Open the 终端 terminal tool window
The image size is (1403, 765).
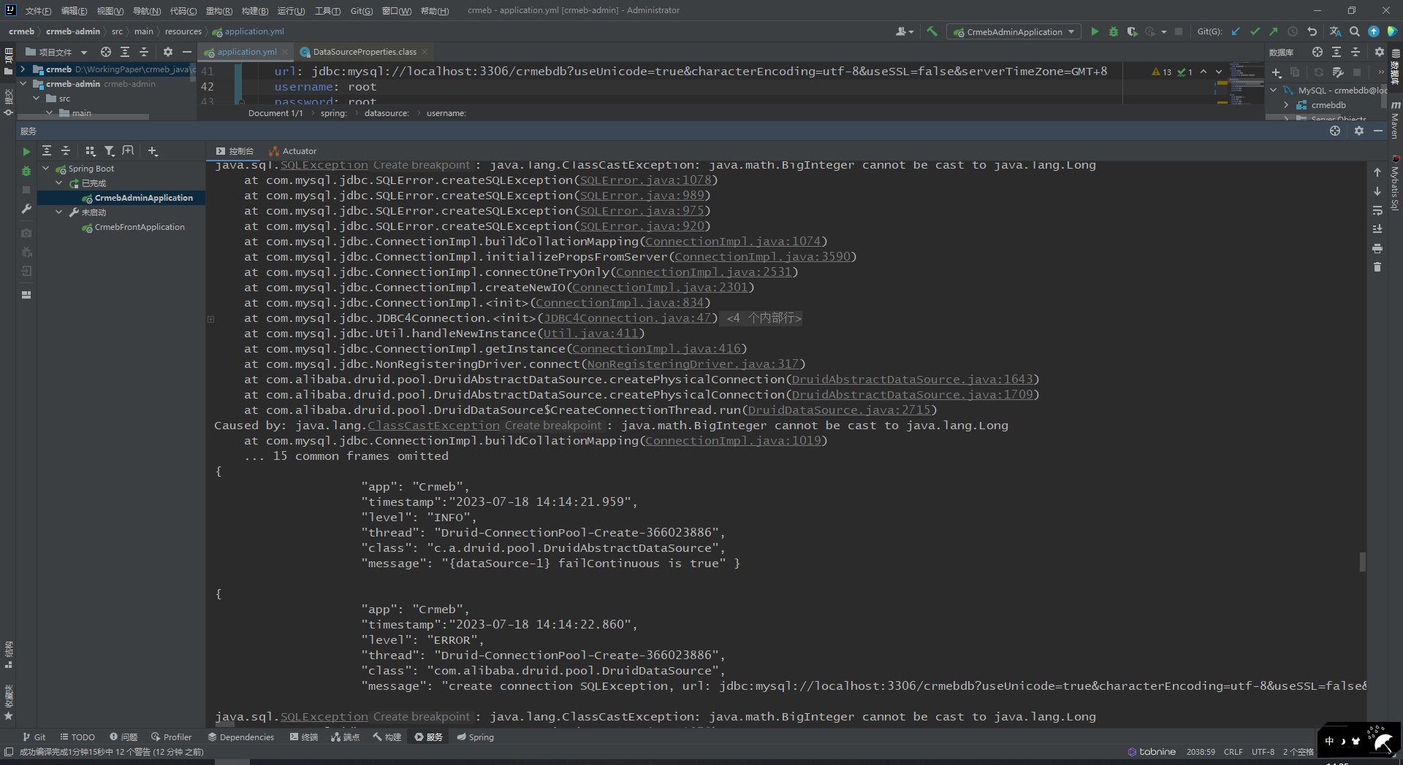[x=304, y=737]
